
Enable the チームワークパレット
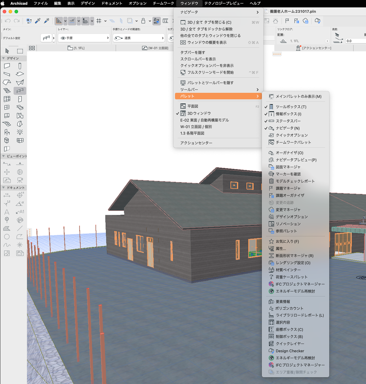click(295, 142)
